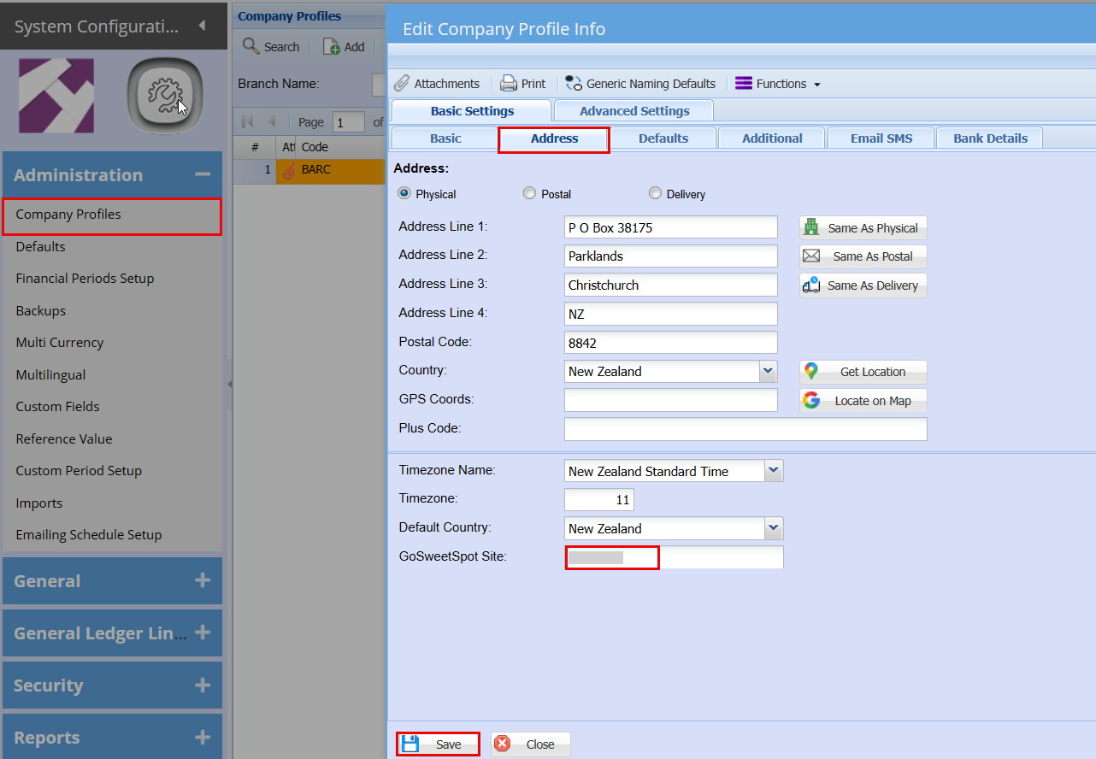
Task: Open the Country dropdown list
Action: [x=768, y=372]
